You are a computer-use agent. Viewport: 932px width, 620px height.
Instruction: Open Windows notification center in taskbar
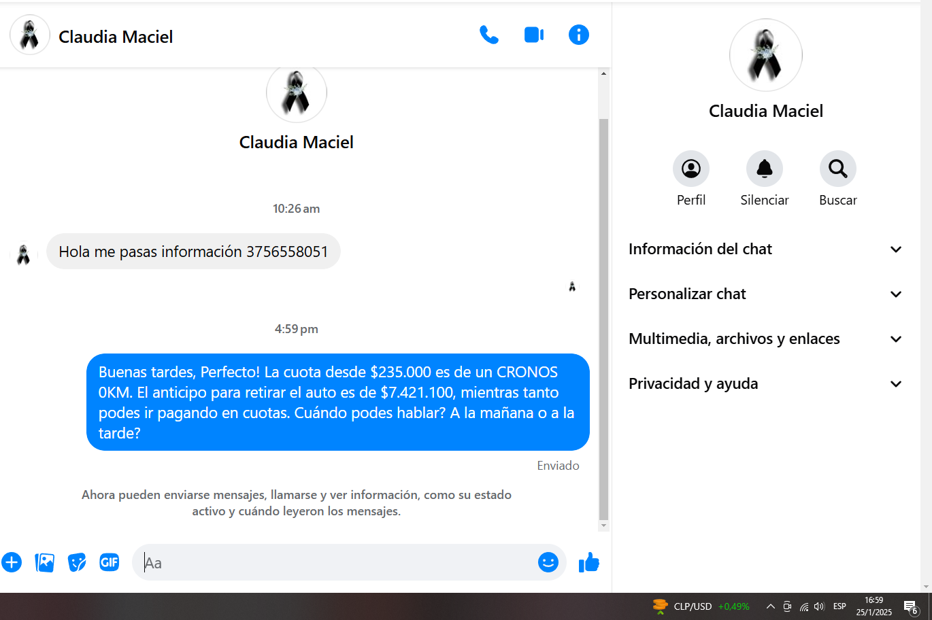(x=911, y=606)
